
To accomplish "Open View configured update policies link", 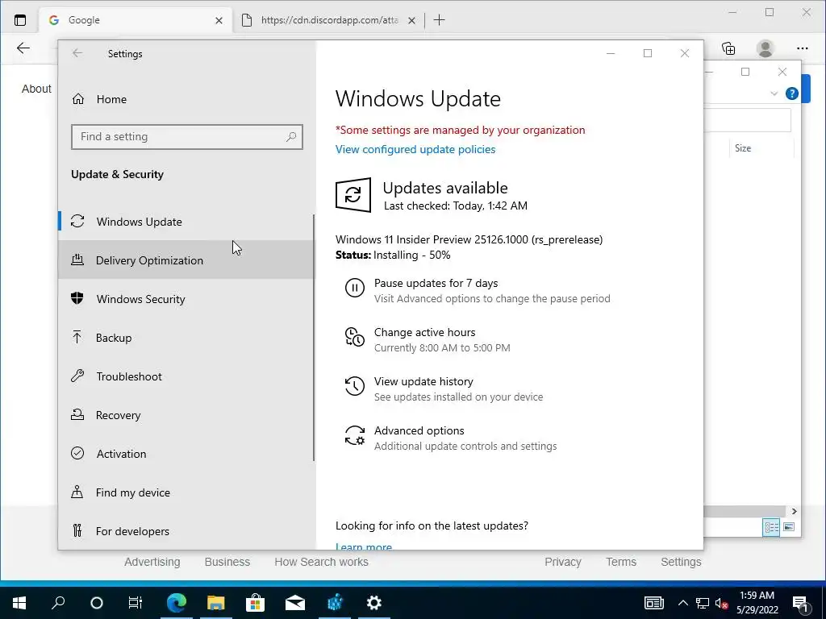I will 415,149.
